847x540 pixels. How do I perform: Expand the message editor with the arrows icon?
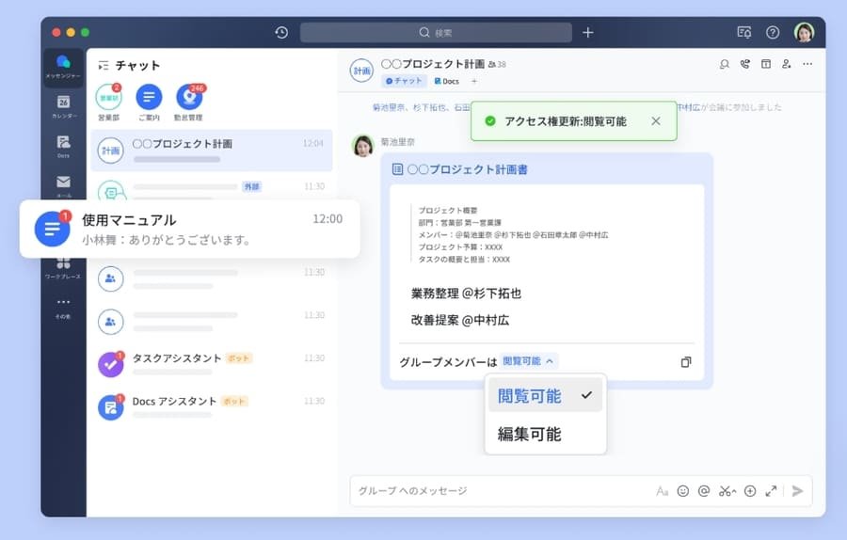coord(771,491)
